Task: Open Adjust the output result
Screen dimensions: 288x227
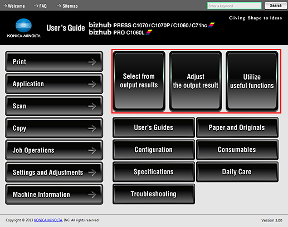Action: tap(196, 81)
